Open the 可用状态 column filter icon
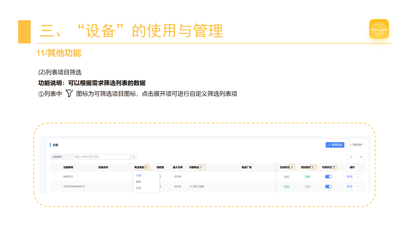The height and width of the screenshot is (230, 409). 334,167
